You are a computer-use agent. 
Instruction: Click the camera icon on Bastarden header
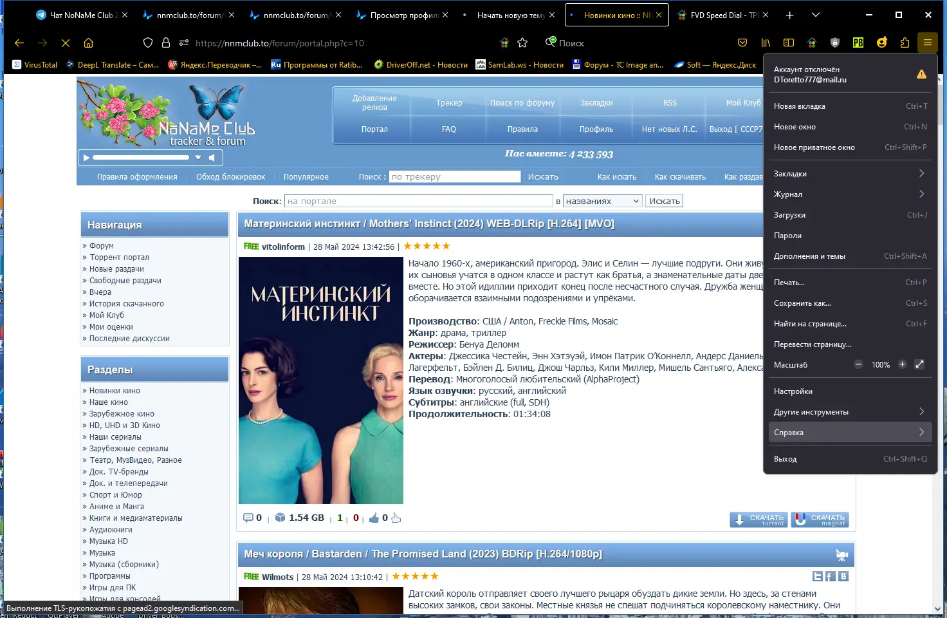841,555
